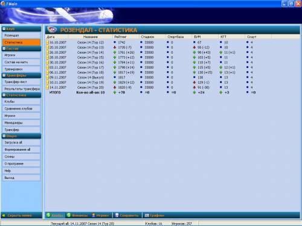Viewport: 302px width, 226px height.
Task: Collapse the Состав sidebar section
Action: [4, 48]
